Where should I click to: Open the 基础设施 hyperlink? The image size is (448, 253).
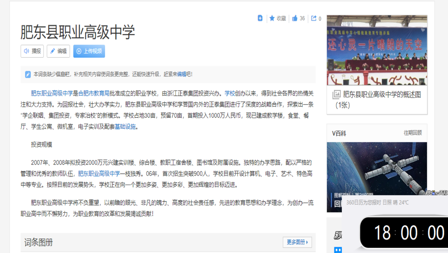125,127
